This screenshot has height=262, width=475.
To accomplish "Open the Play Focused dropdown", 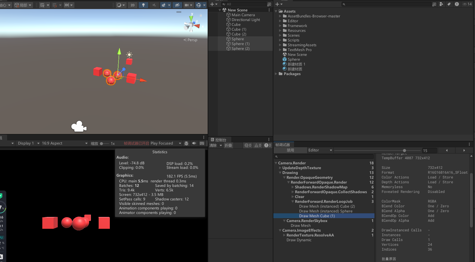I will click(166, 143).
